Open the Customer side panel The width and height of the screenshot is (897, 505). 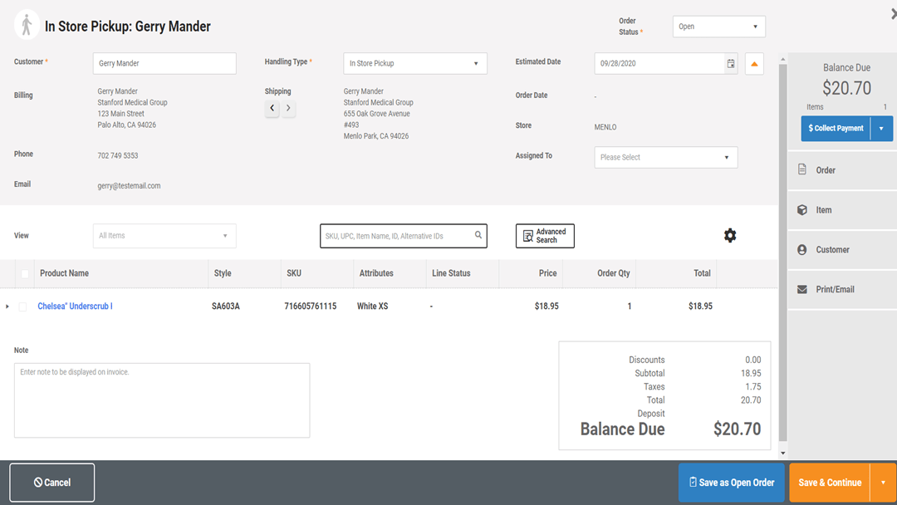click(842, 249)
